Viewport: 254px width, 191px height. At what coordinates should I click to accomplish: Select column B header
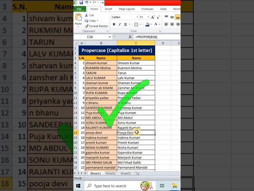pyautogui.click(x=101, y=43)
